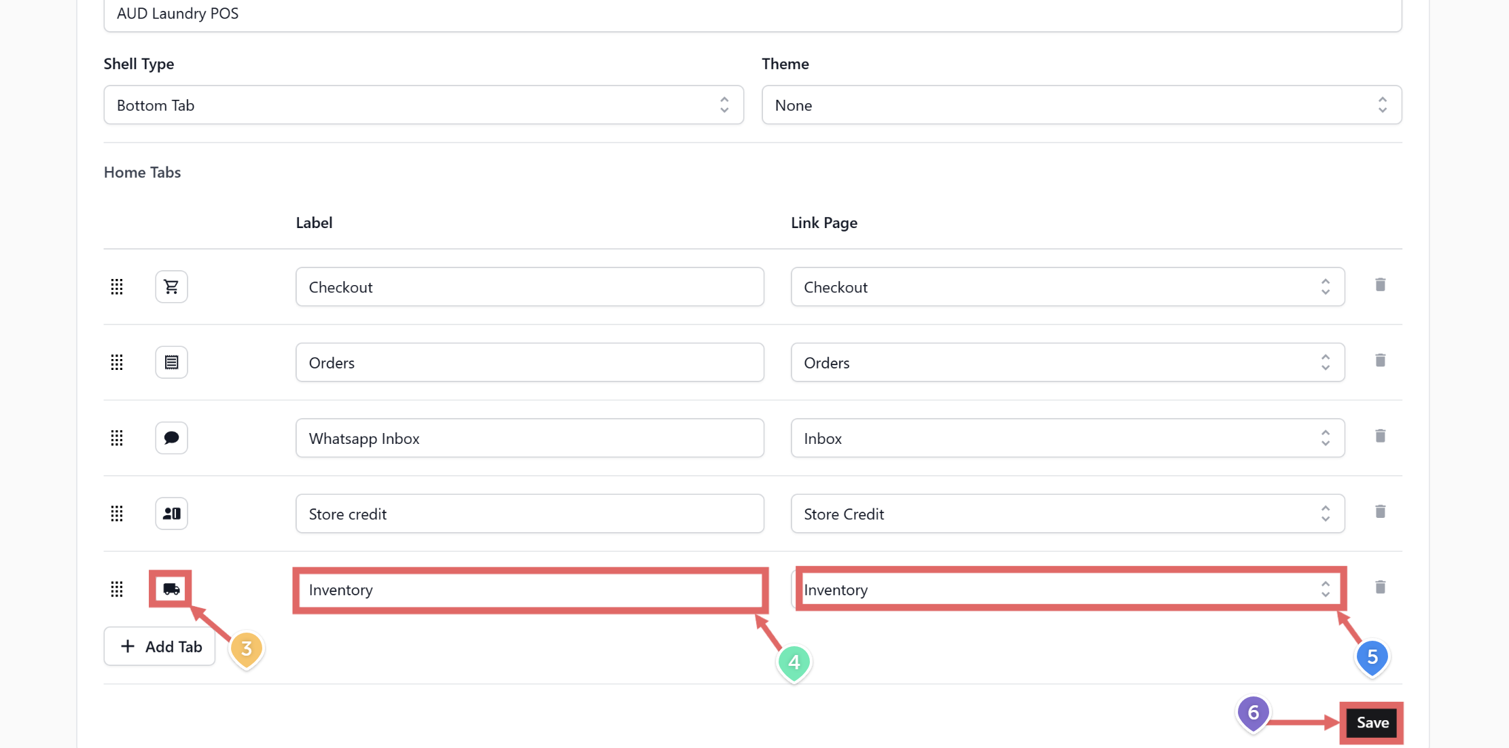Viewport: 1509px width, 748px height.
Task: Click the list icon for Orders tab
Action: [171, 362]
